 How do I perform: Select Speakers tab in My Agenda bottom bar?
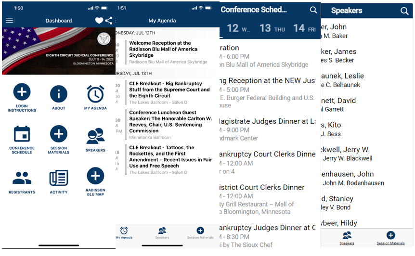(162, 233)
